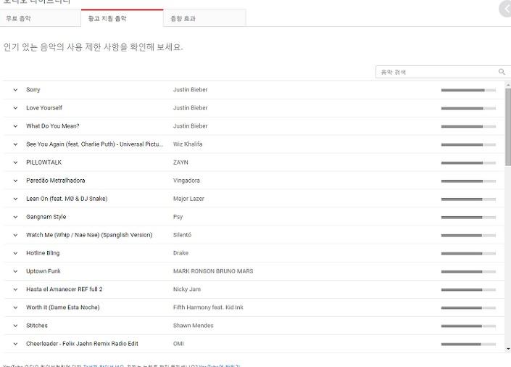Click the artist name Wiz Khalifa
Image resolution: width=511 pixels, height=367 pixels.
(x=188, y=144)
